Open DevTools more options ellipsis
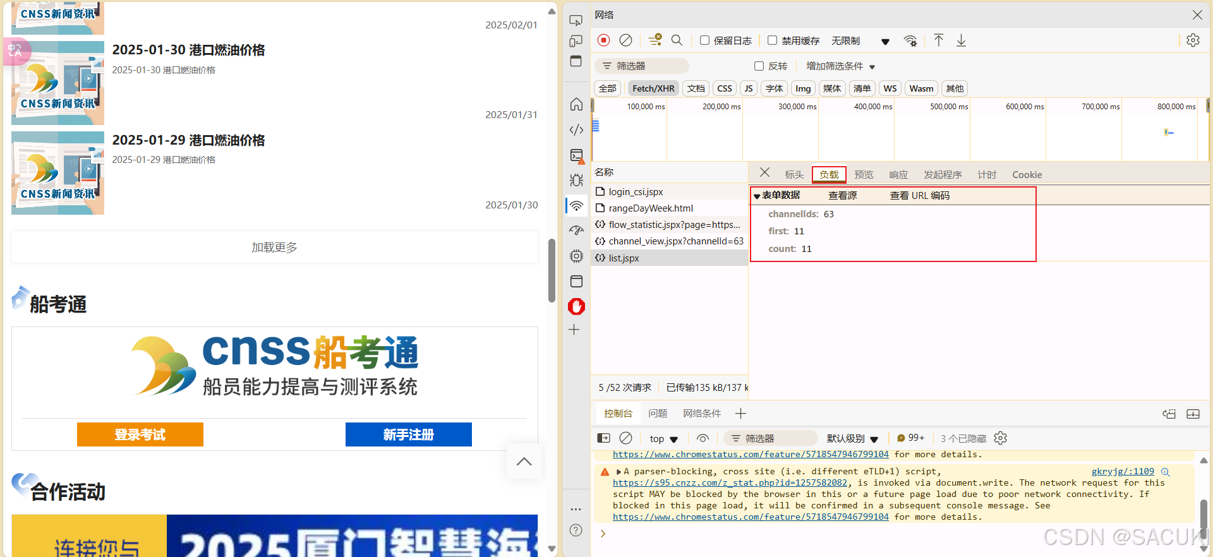 tap(576, 509)
